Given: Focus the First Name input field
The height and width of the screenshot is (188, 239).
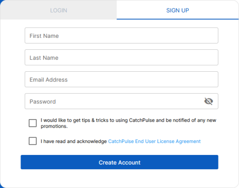Looking at the screenshot, I should (121, 35).
